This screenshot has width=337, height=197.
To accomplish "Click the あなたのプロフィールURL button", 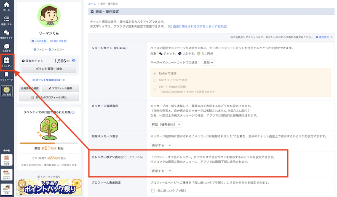I will click(49, 97).
